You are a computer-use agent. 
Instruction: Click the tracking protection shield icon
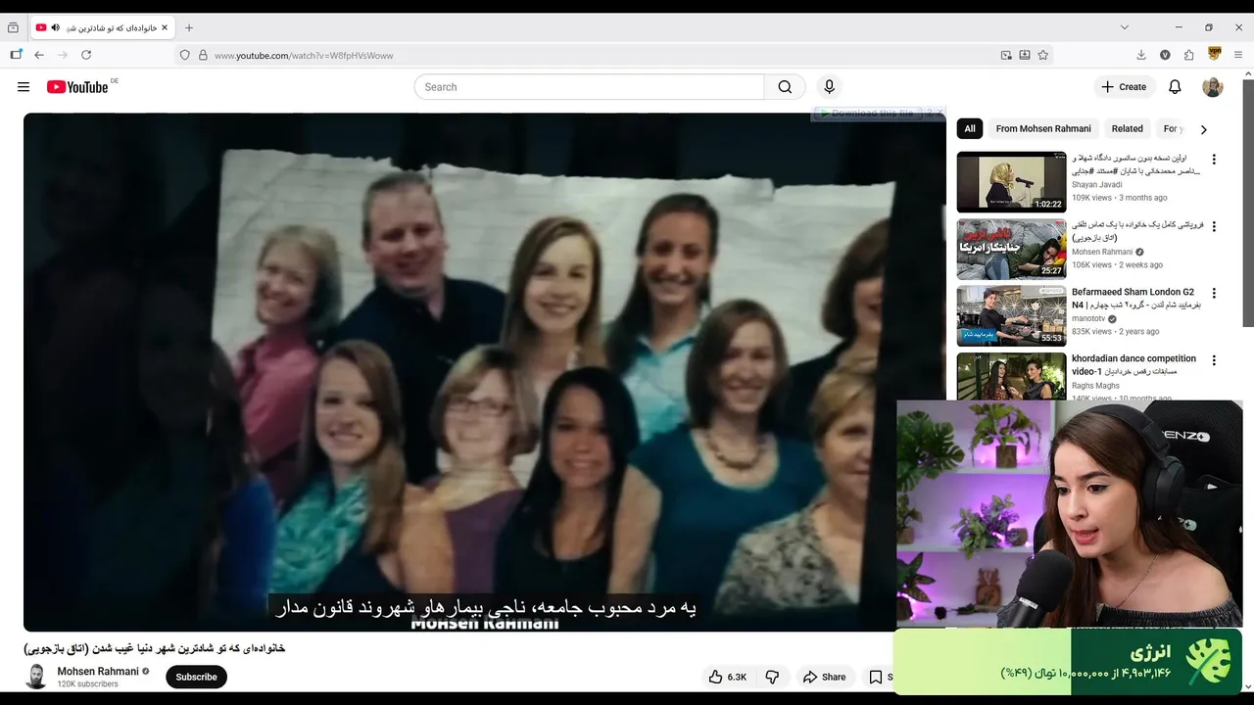point(184,55)
